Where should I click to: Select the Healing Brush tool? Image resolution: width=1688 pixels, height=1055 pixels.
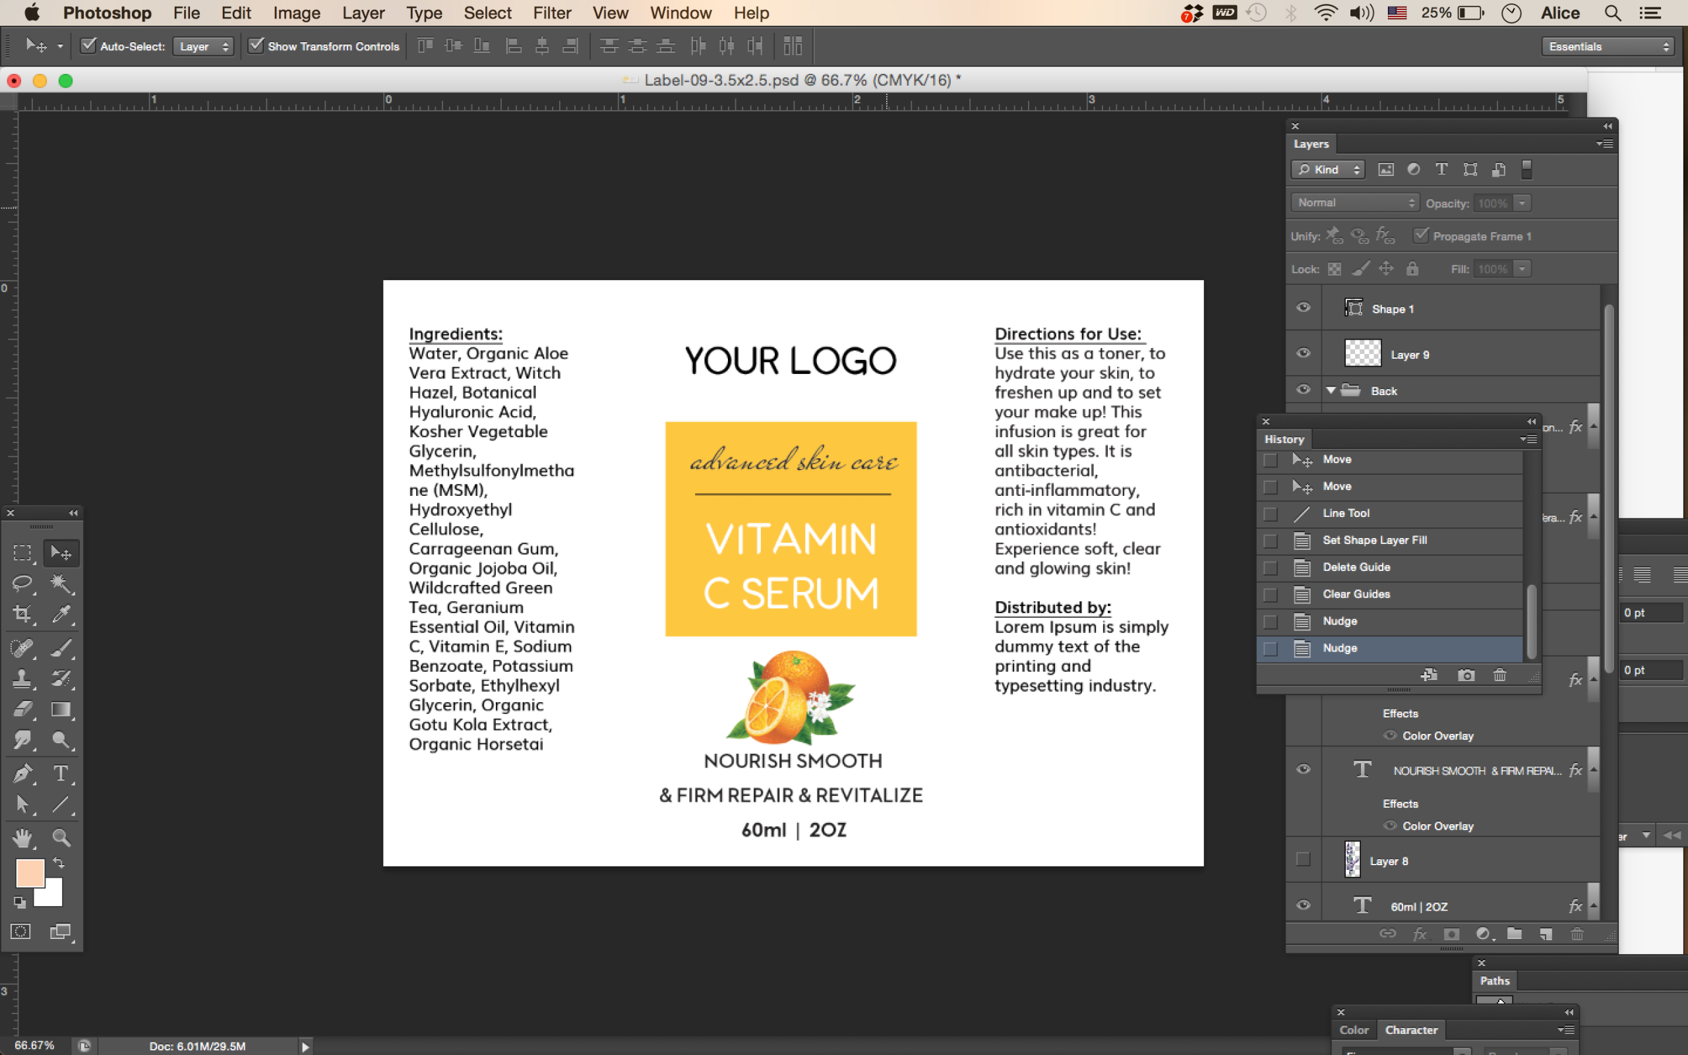tap(22, 648)
